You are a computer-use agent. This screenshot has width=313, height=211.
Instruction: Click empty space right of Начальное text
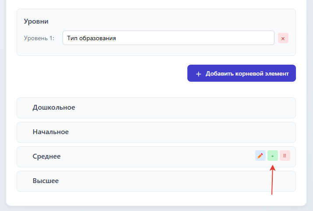tap(179, 132)
